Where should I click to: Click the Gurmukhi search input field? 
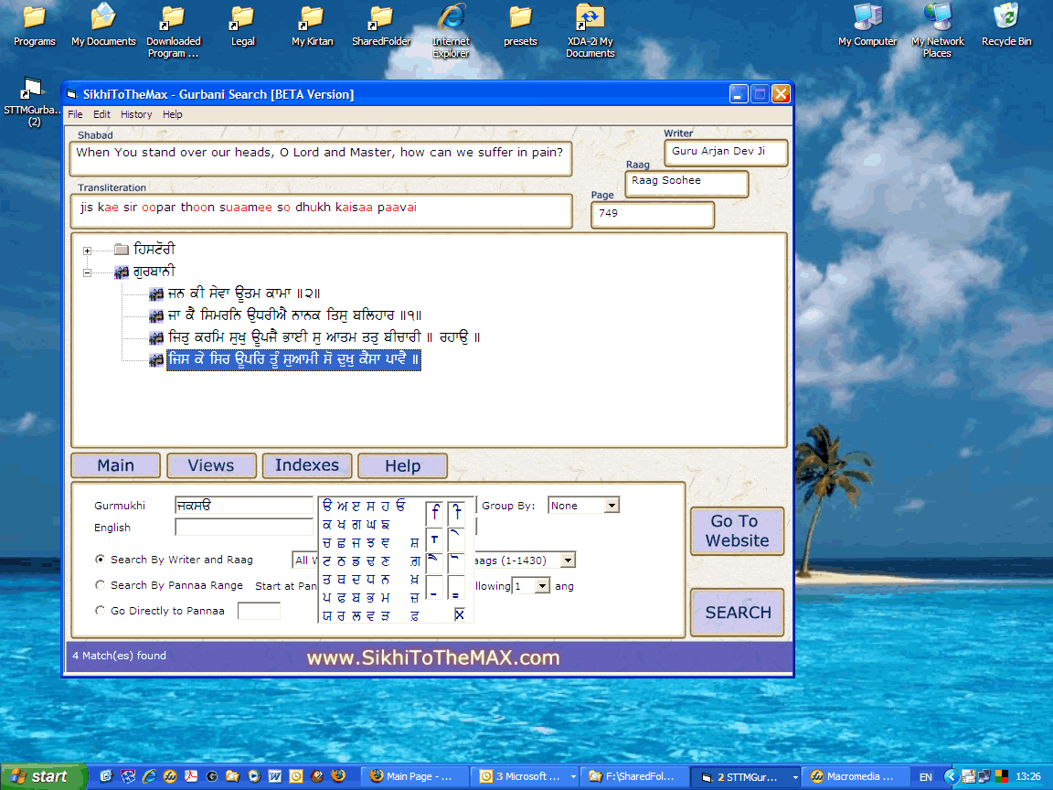pos(243,505)
